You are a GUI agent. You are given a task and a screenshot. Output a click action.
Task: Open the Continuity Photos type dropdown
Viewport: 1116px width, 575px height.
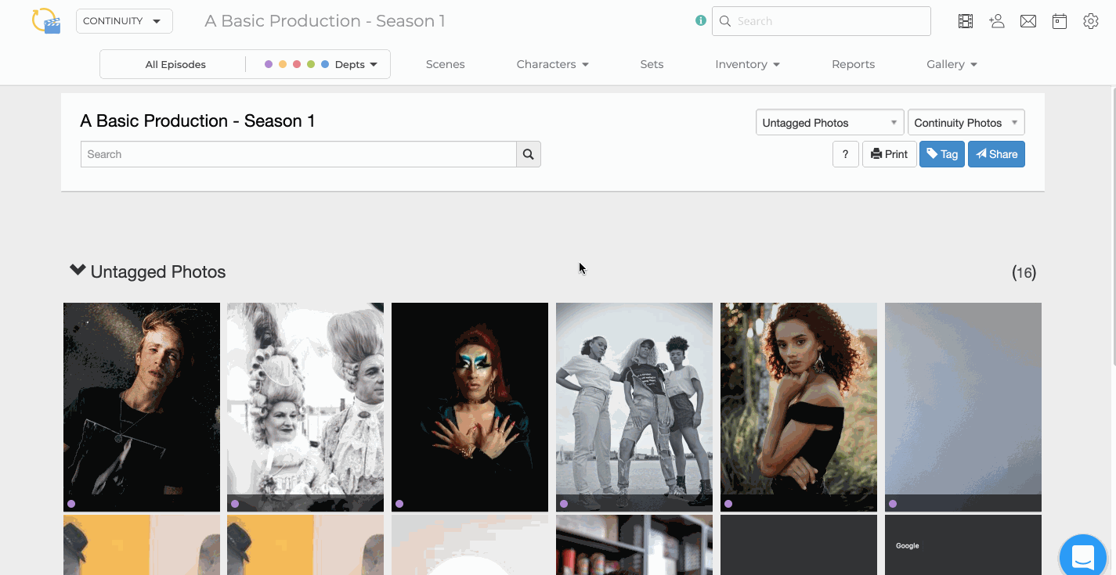tap(966, 122)
